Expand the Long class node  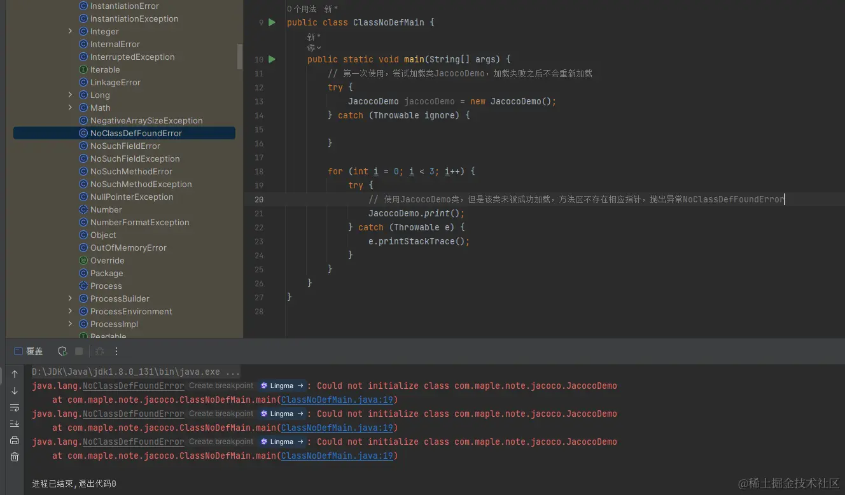coord(70,95)
